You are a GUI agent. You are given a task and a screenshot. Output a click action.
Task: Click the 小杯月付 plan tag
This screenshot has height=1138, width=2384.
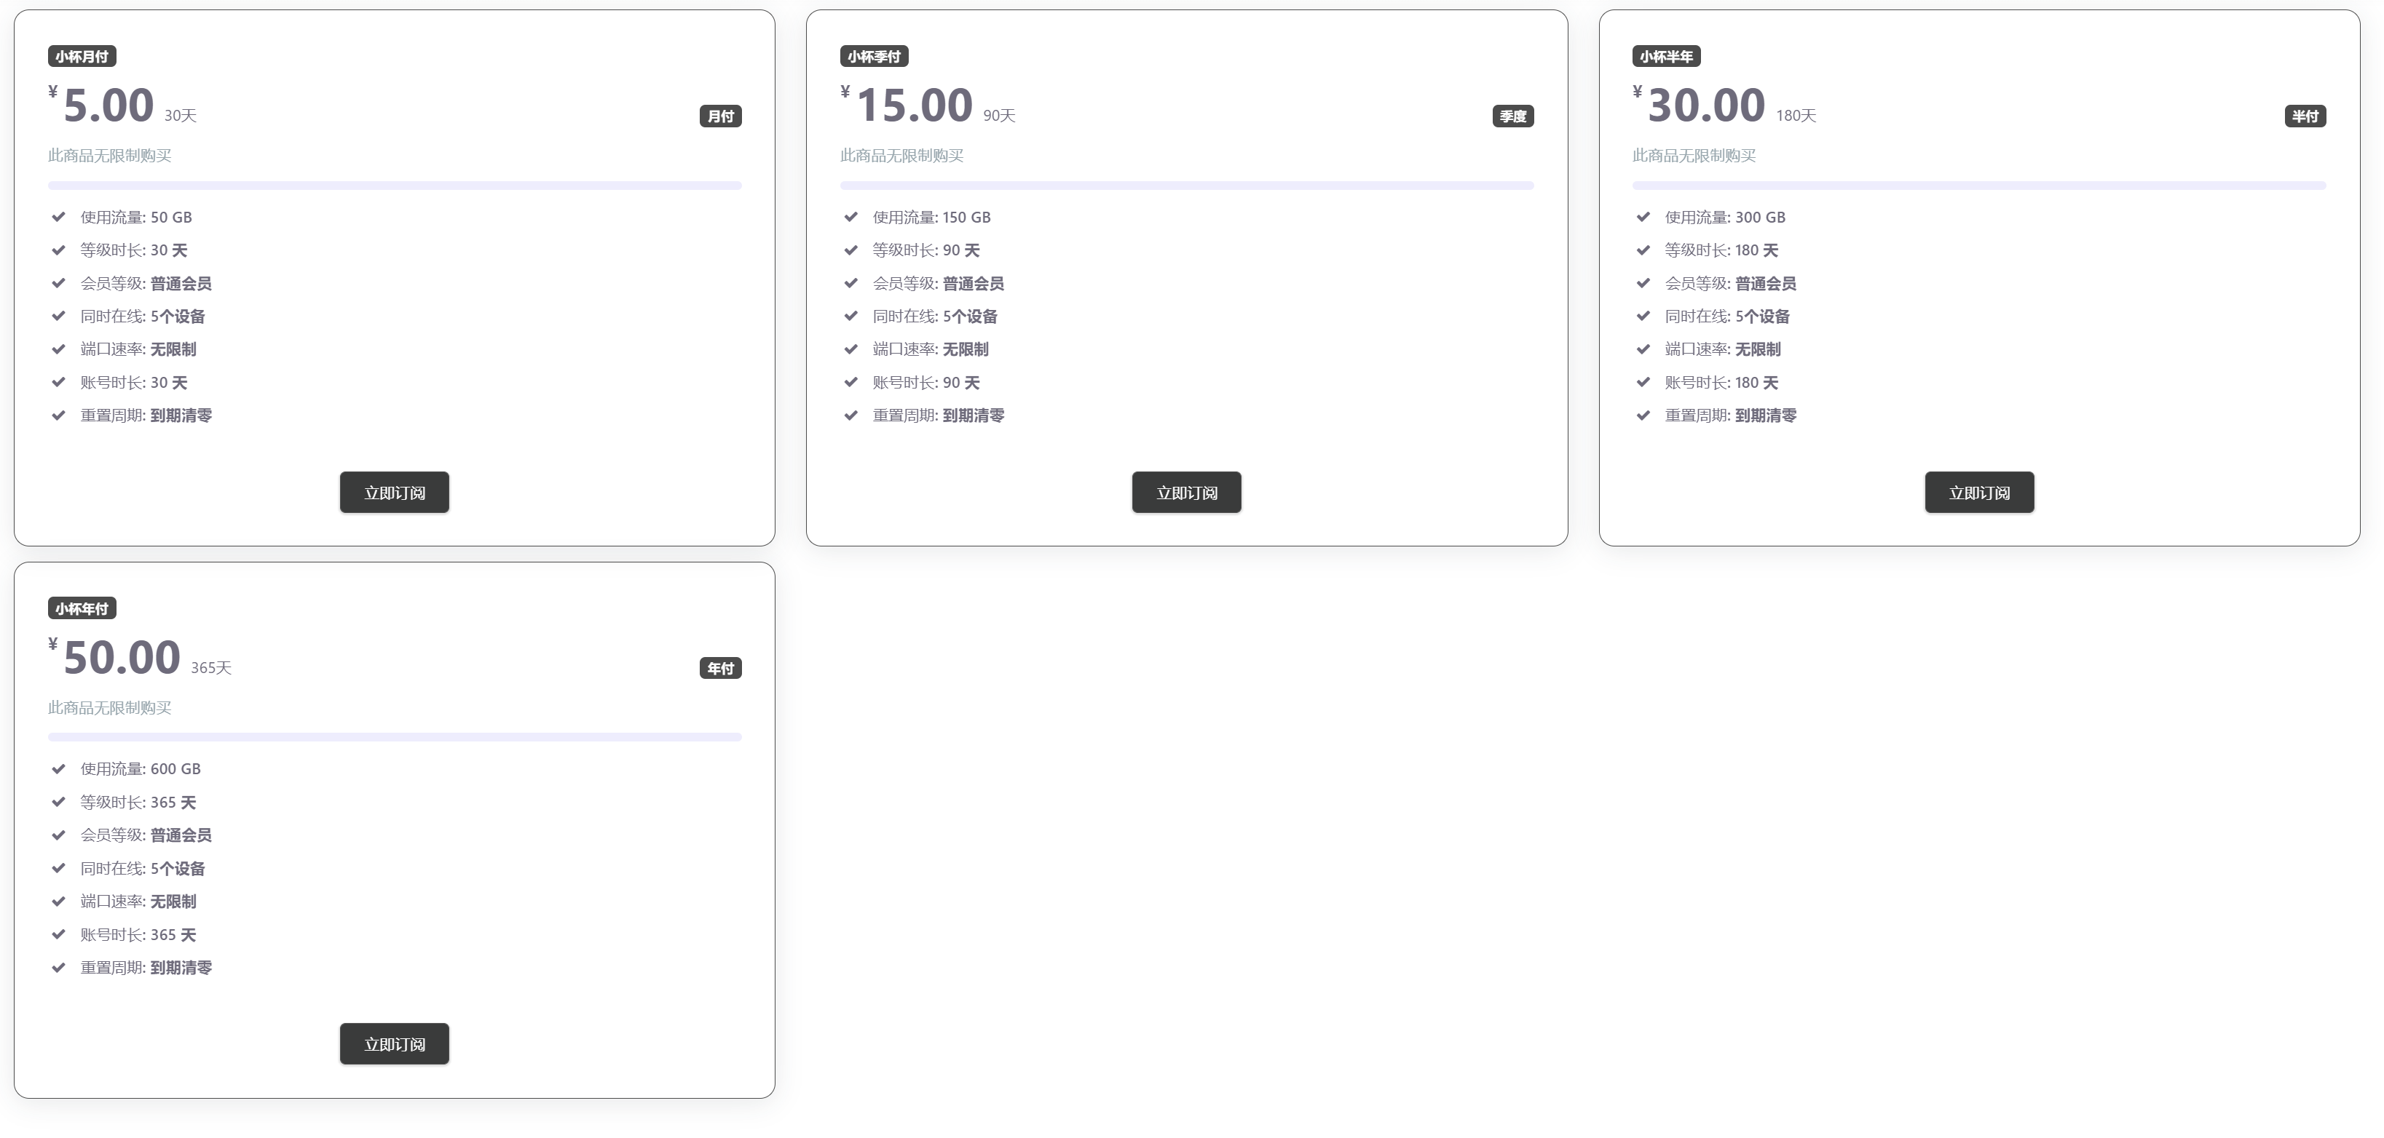coord(82,57)
